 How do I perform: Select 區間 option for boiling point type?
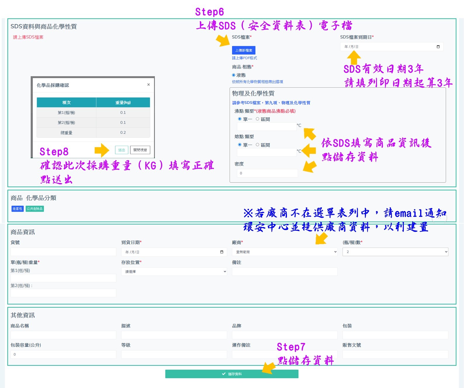point(257,119)
